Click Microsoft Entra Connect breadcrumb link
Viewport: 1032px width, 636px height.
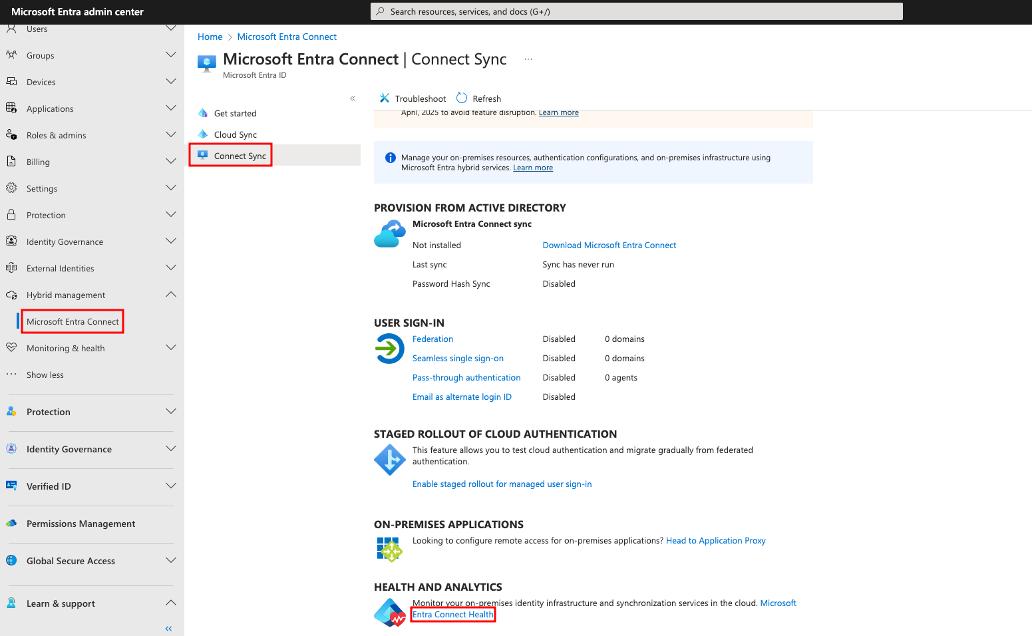click(x=287, y=37)
